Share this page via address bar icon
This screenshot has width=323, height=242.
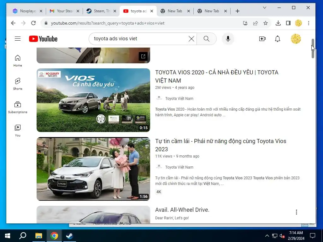point(255,23)
